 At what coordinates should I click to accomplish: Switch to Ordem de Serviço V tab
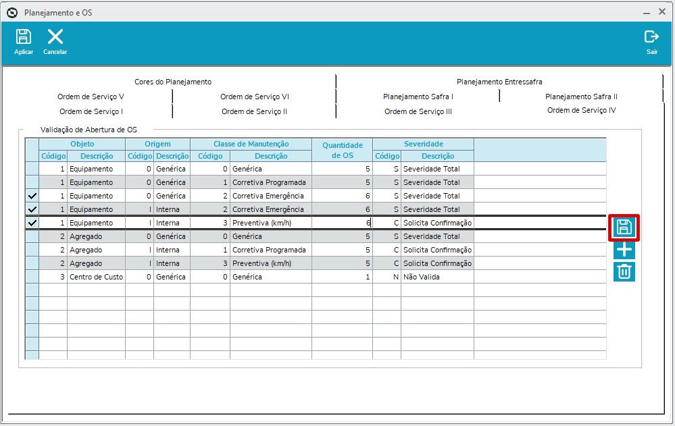91,97
